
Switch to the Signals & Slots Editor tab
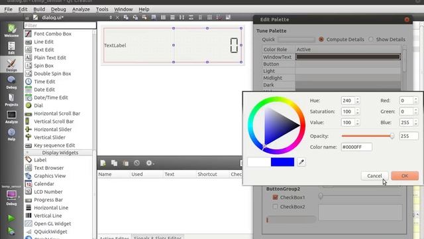[158, 237]
